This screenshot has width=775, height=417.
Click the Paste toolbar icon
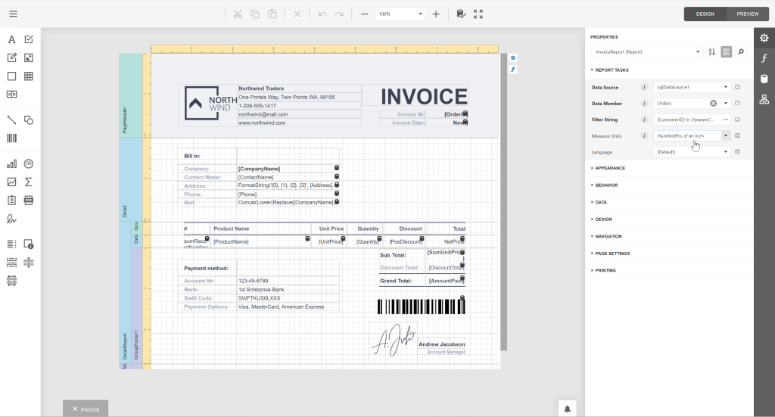point(272,14)
